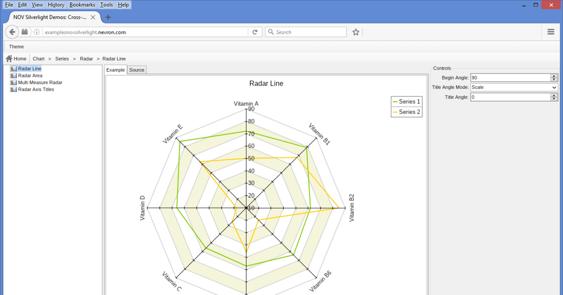Decrease Title Angle with its down arrow
The width and height of the screenshot is (563, 295).
554,98
